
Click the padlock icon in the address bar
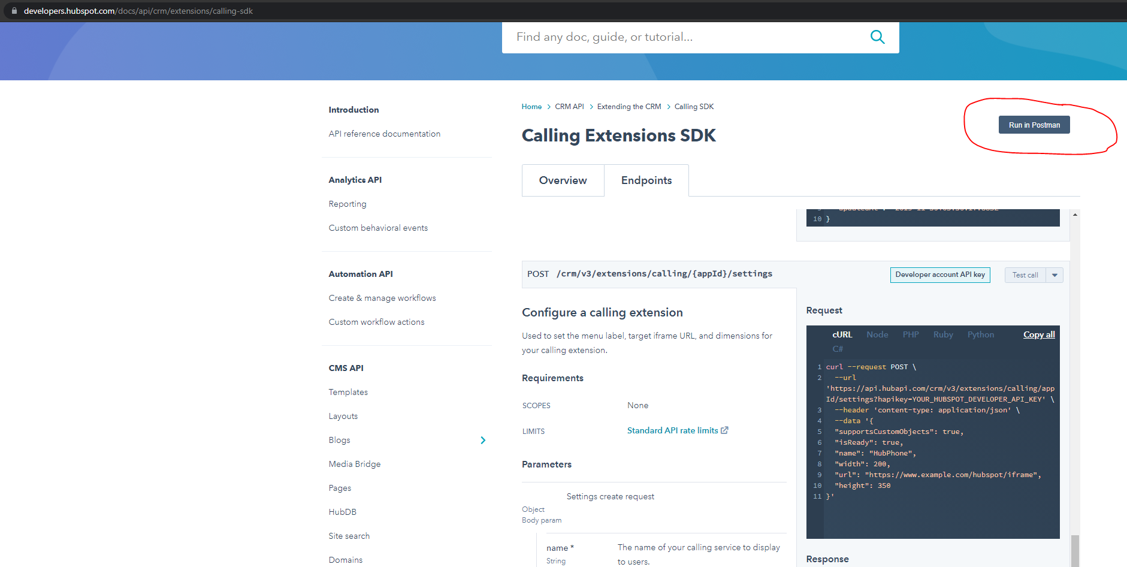pyautogui.click(x=13, y=10)
